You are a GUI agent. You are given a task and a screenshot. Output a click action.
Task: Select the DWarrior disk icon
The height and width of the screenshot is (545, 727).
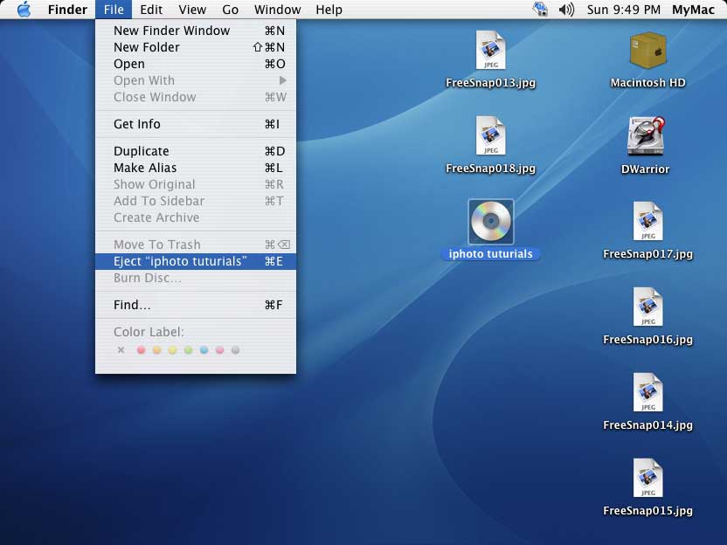[x=647, y=137]
